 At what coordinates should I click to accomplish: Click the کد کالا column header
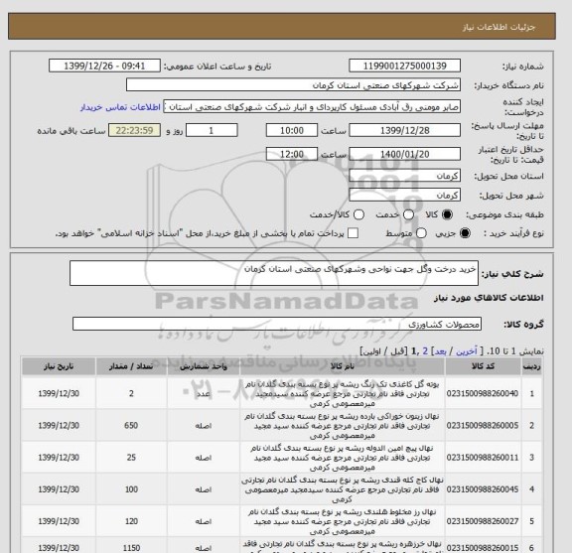click(x=483, y=366)
